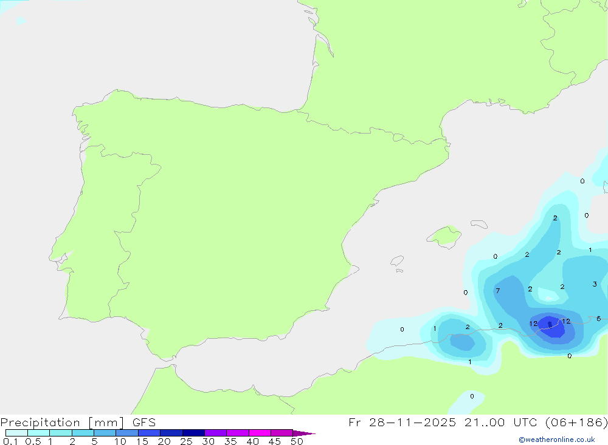Click the Ibiza island outline
Screen dimensions: 608x445
point(397,262)
